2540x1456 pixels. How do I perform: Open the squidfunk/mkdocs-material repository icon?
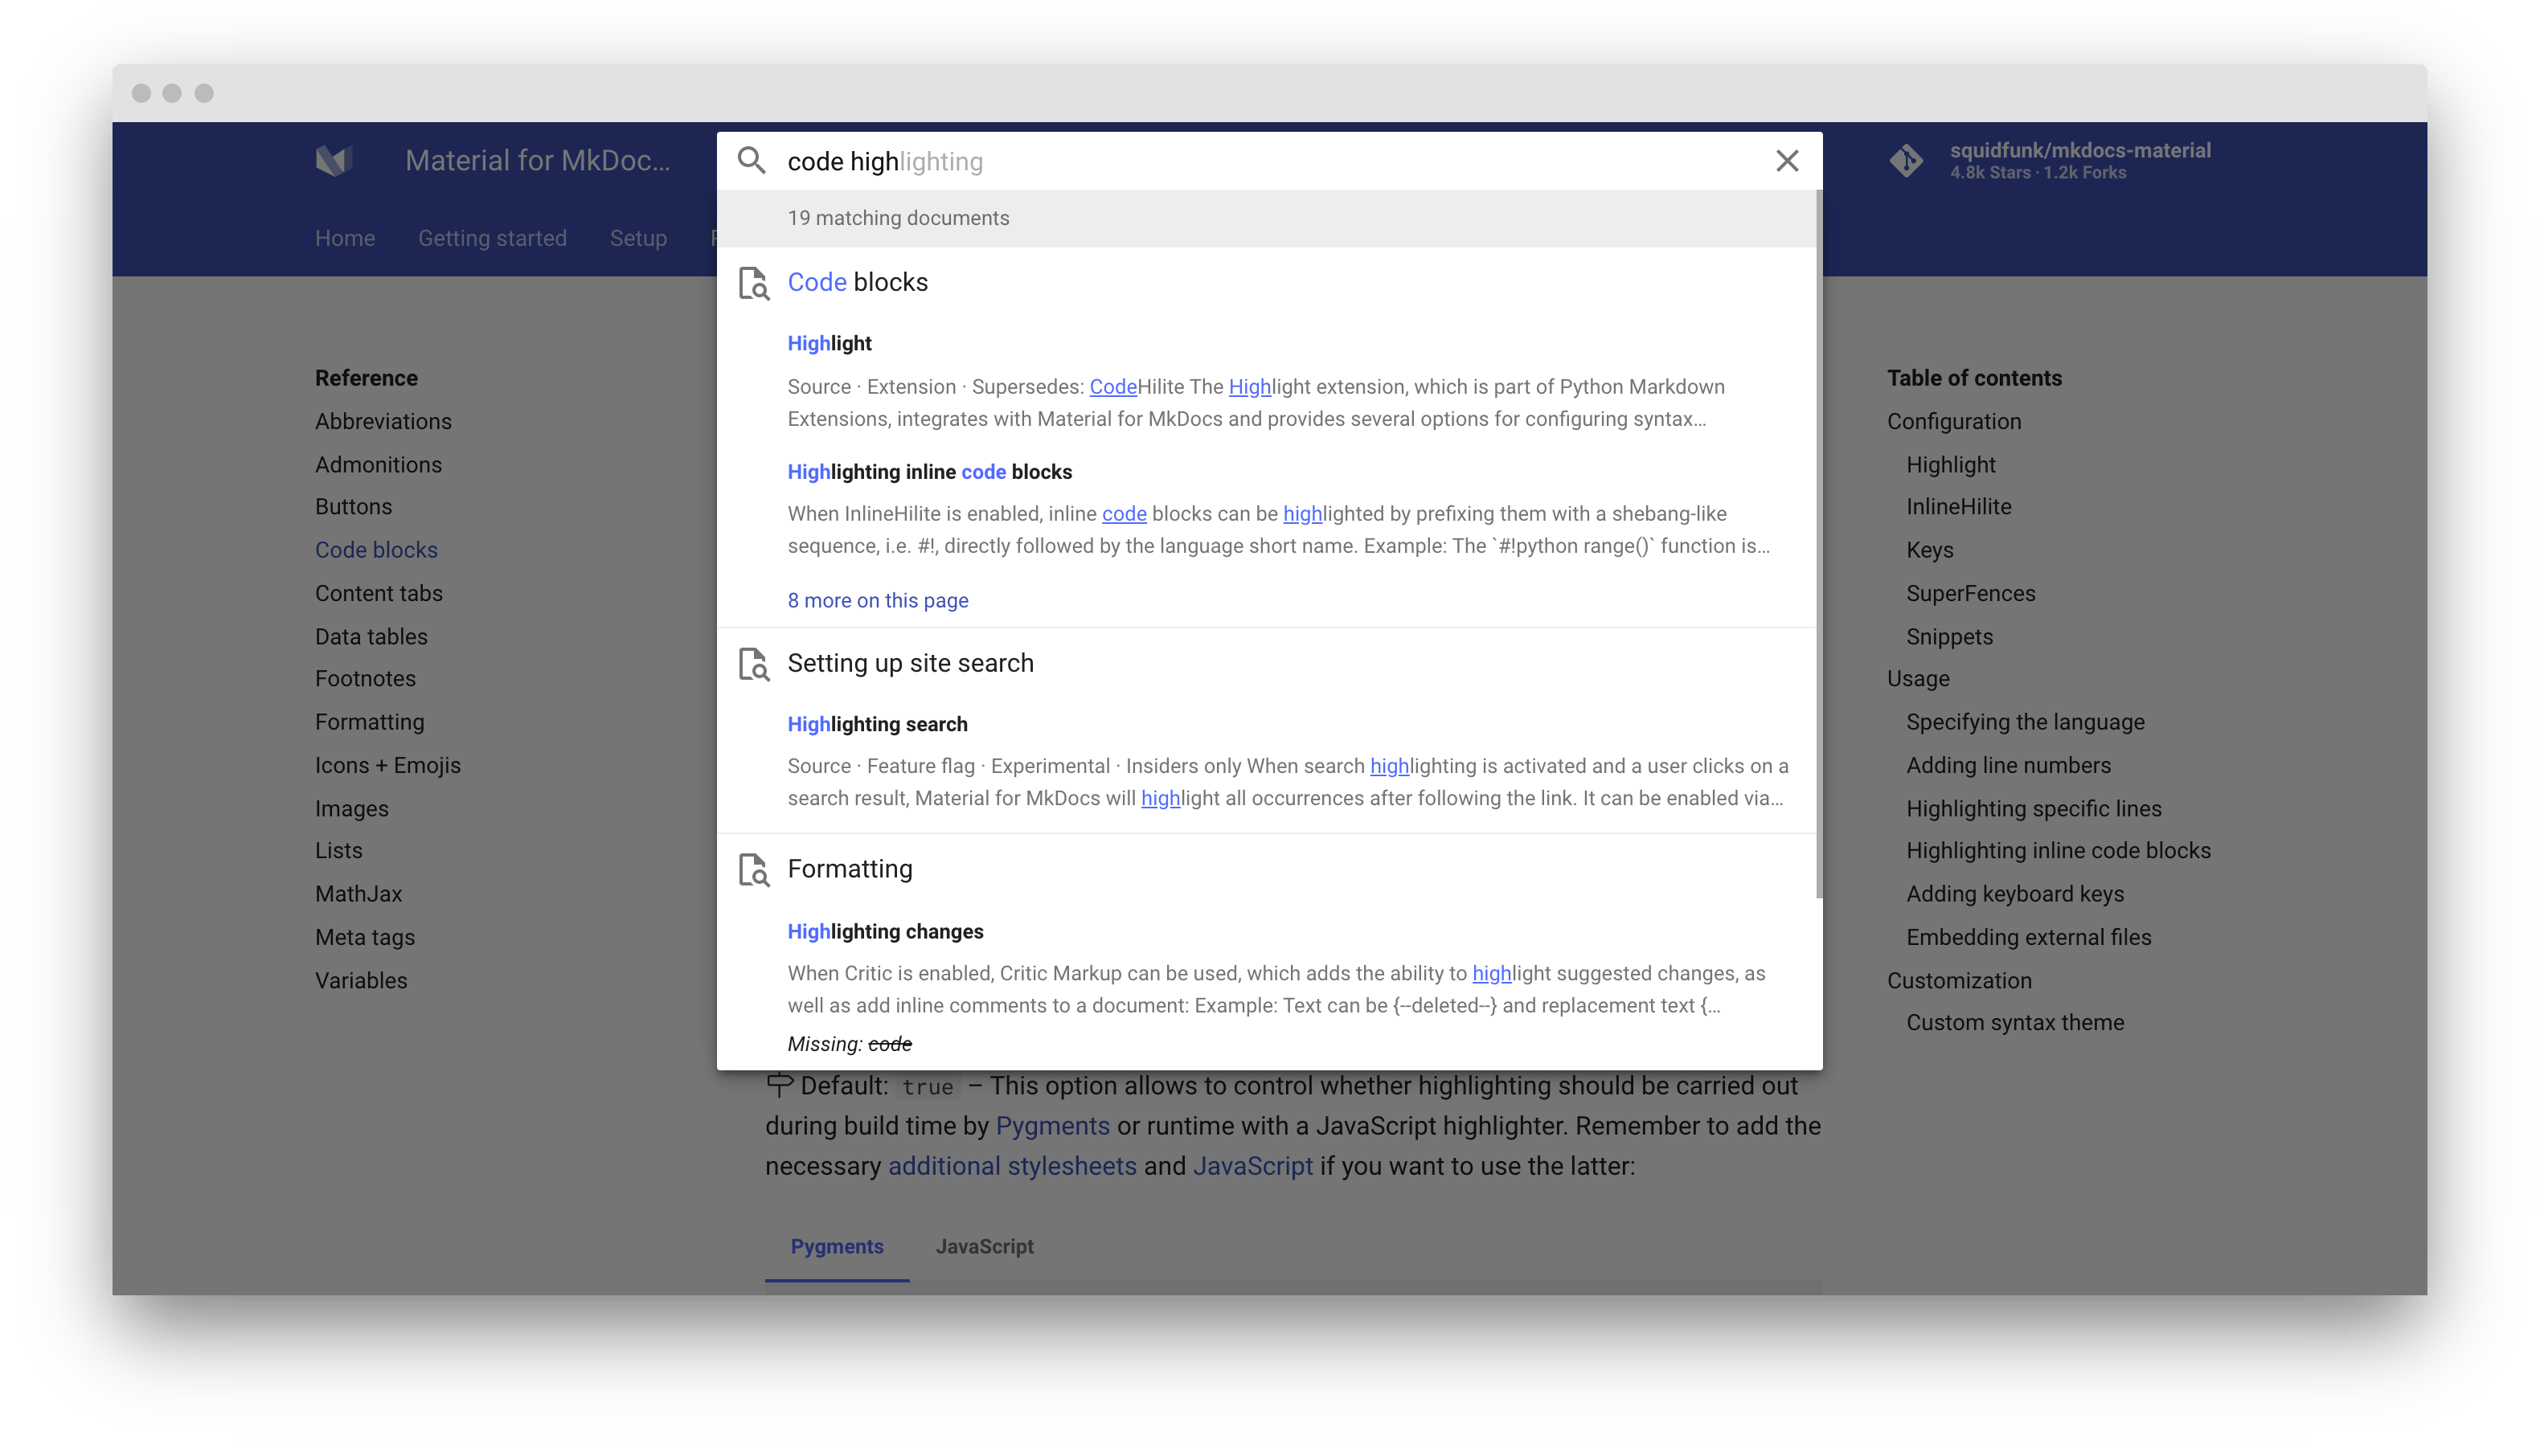click(1905, 161)
